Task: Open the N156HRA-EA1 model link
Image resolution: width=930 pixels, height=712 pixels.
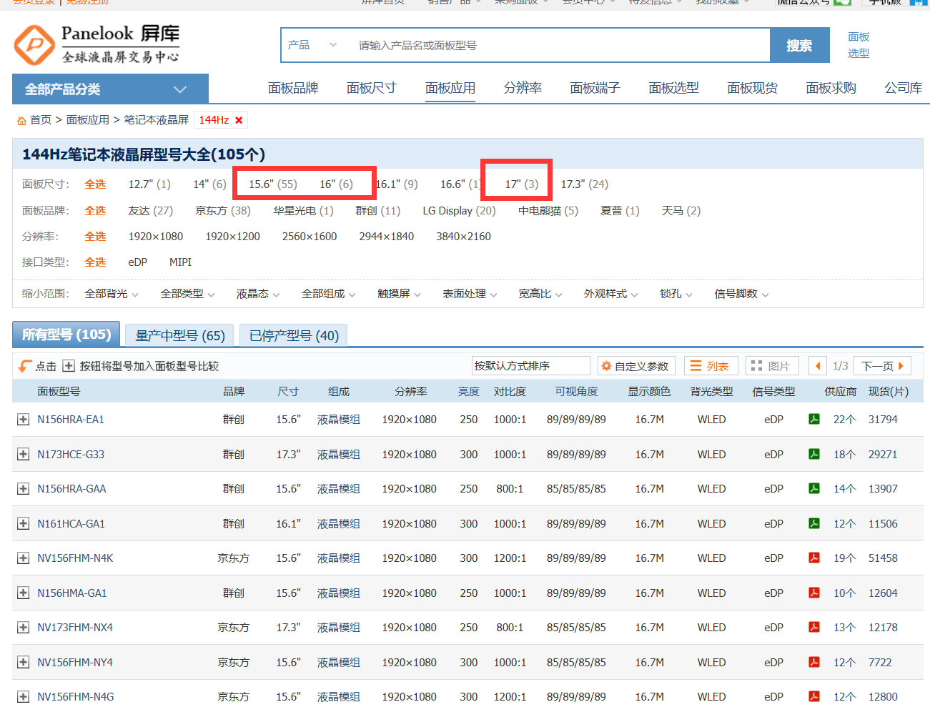Action: pyautogui.click(x=71, y=420)
